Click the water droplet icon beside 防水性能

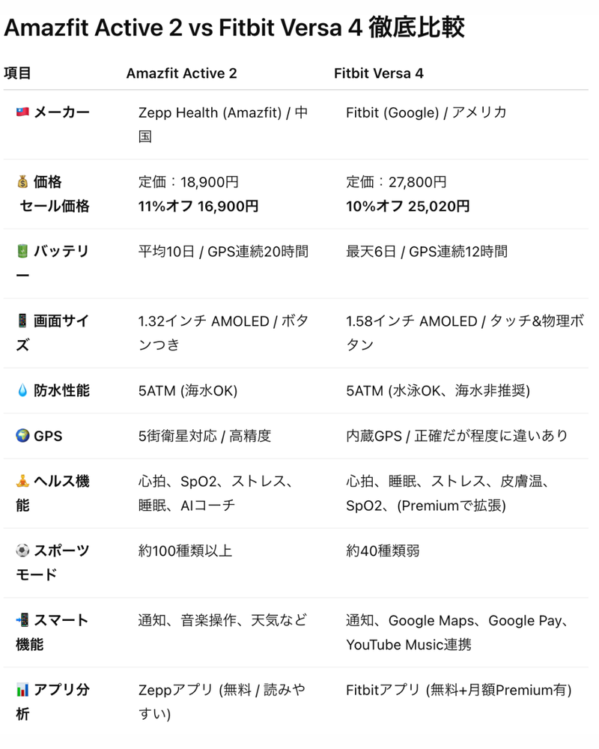pyautogui.click(x=22, y=390)
